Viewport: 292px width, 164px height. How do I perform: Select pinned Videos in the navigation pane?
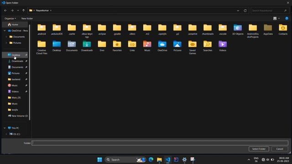tap(15, 92)
